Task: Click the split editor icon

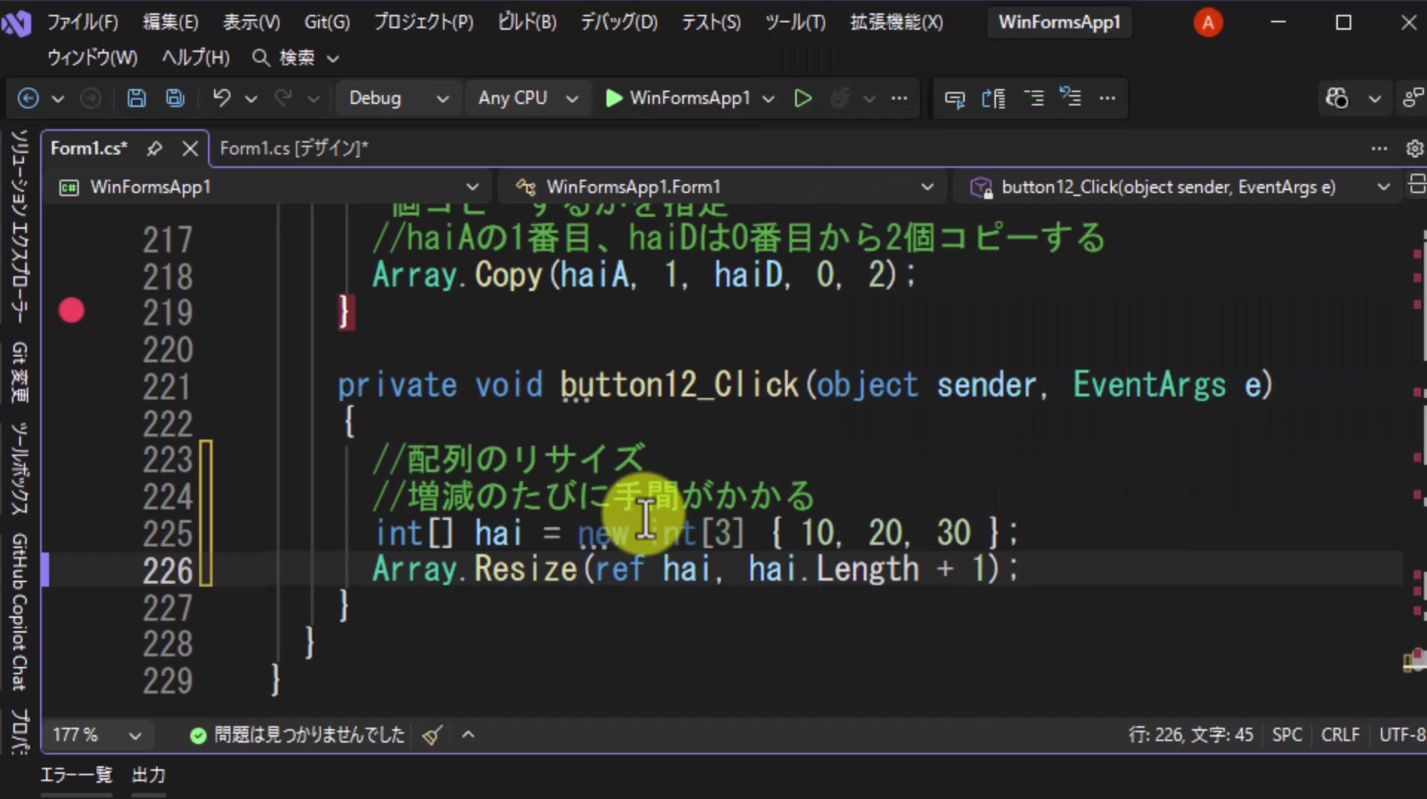Action: (1417, 184)
